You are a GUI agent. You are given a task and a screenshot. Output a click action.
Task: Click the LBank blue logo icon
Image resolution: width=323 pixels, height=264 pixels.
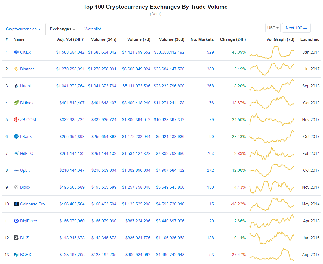coord(16,136)
